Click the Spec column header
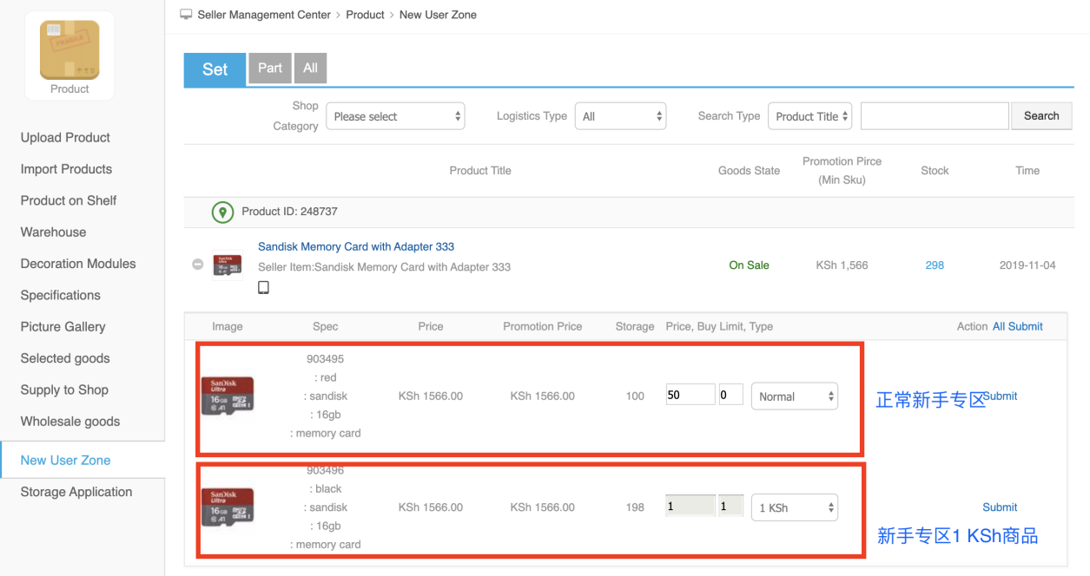 (x=325, y=327)
